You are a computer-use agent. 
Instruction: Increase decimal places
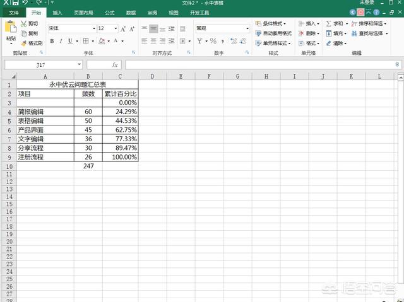234,41
